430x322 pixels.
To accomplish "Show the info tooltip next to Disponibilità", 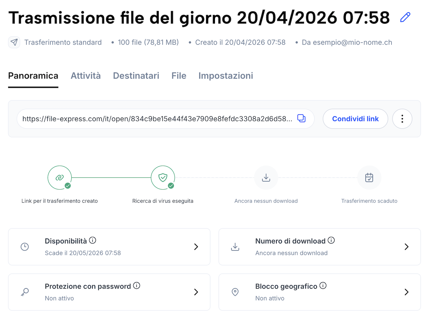I will [92, 240].
